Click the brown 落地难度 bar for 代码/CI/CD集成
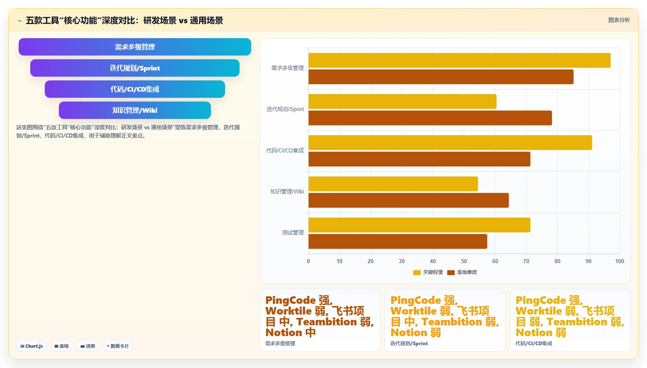Screen dimensions: 647x368 [419, 159]
